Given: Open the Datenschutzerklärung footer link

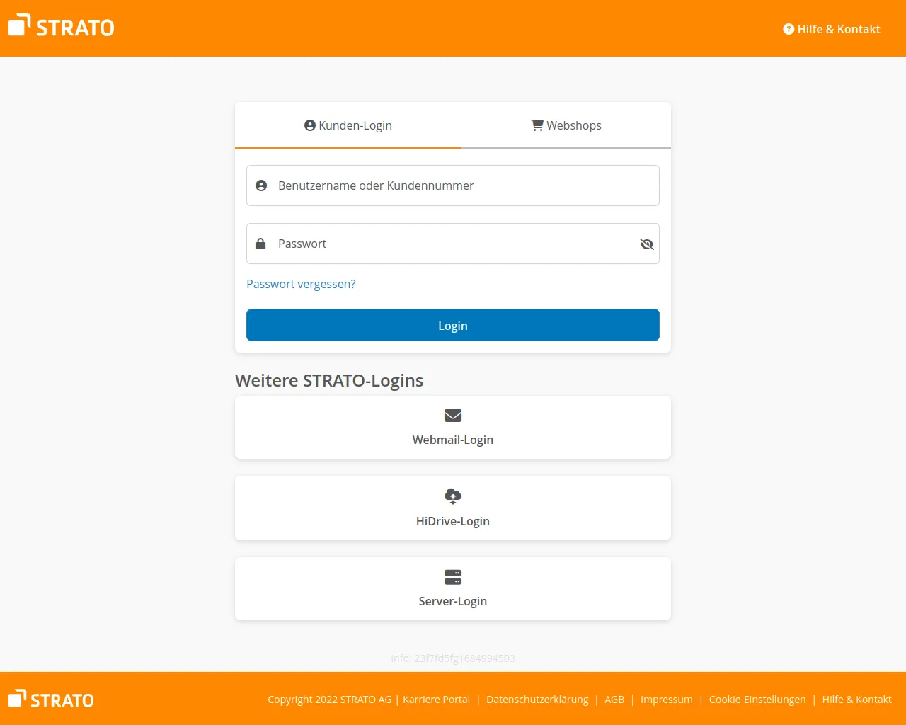Looking at the screenshot, I should point(537,700).
